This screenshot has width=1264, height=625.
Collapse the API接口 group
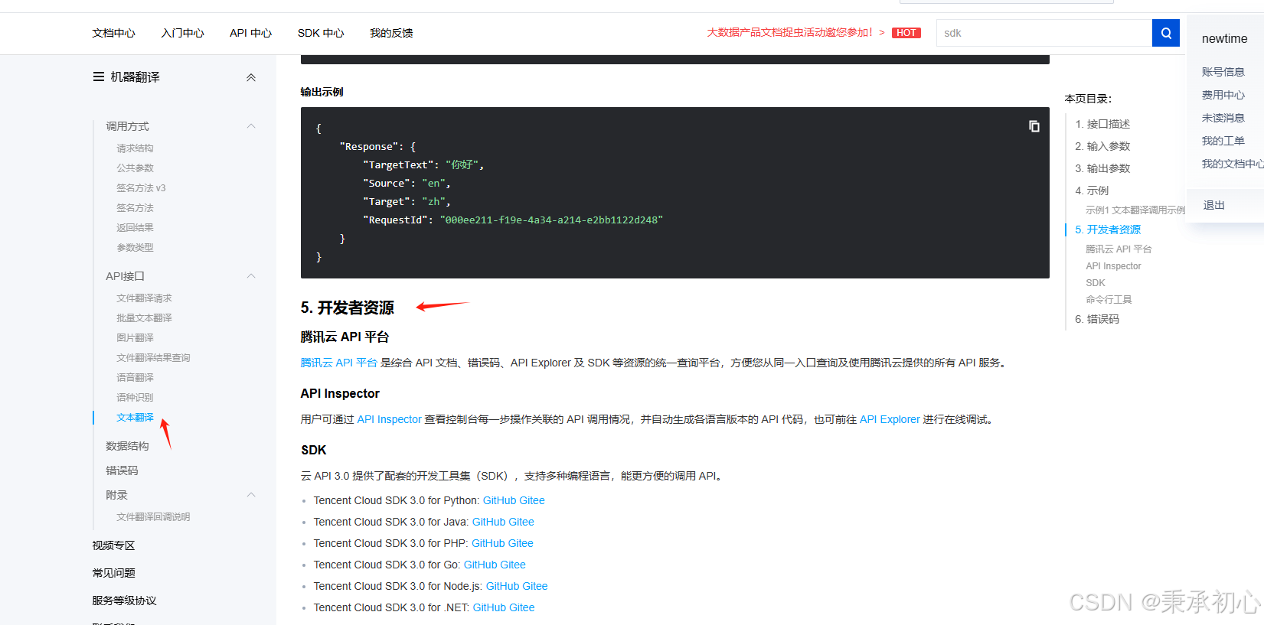[x=251, y=276]
